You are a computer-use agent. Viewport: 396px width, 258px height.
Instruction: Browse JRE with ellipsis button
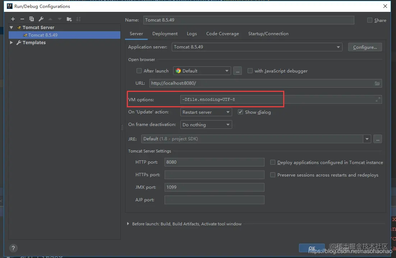pyautogui.click(x=378, y=139)
